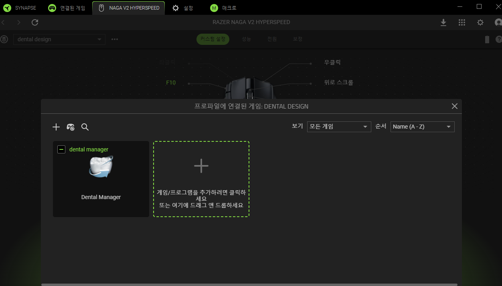The image size is (502, 286).
Task: Click the Dental Manager tooth thumbnail
Action: pos(101,167)
